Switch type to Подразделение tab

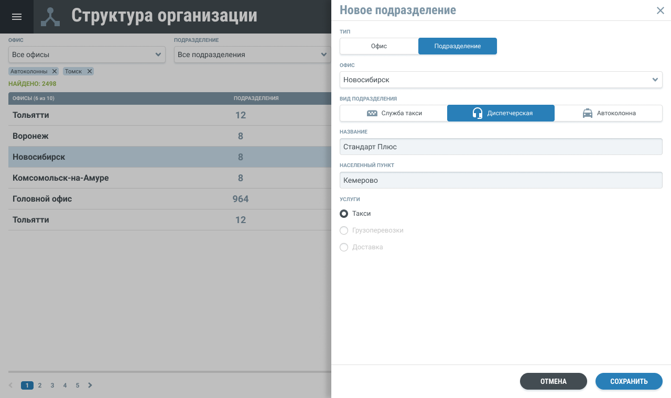(457, 46)
